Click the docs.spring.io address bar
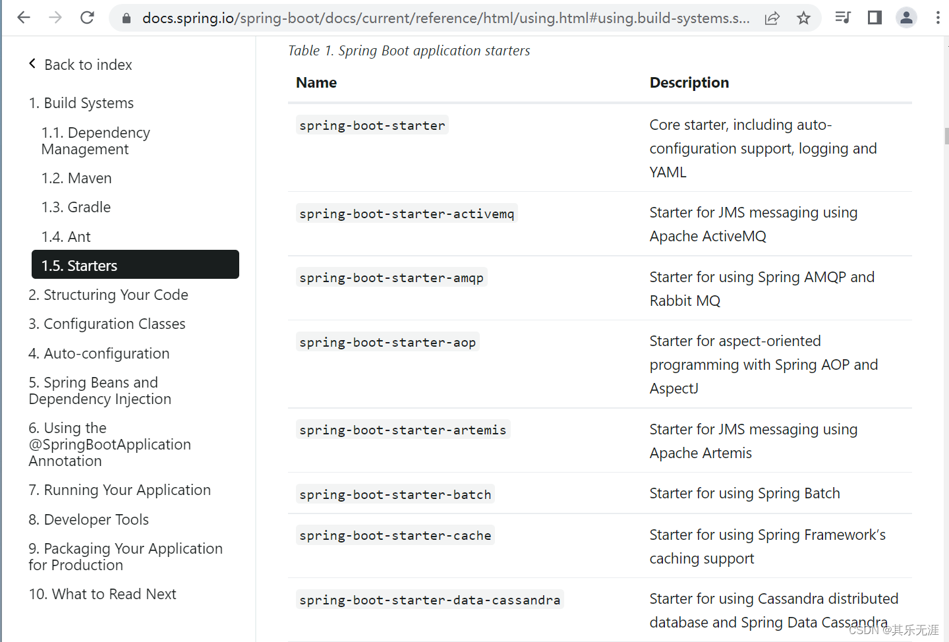This screenshot has height=642, width=949. point(446,18)
